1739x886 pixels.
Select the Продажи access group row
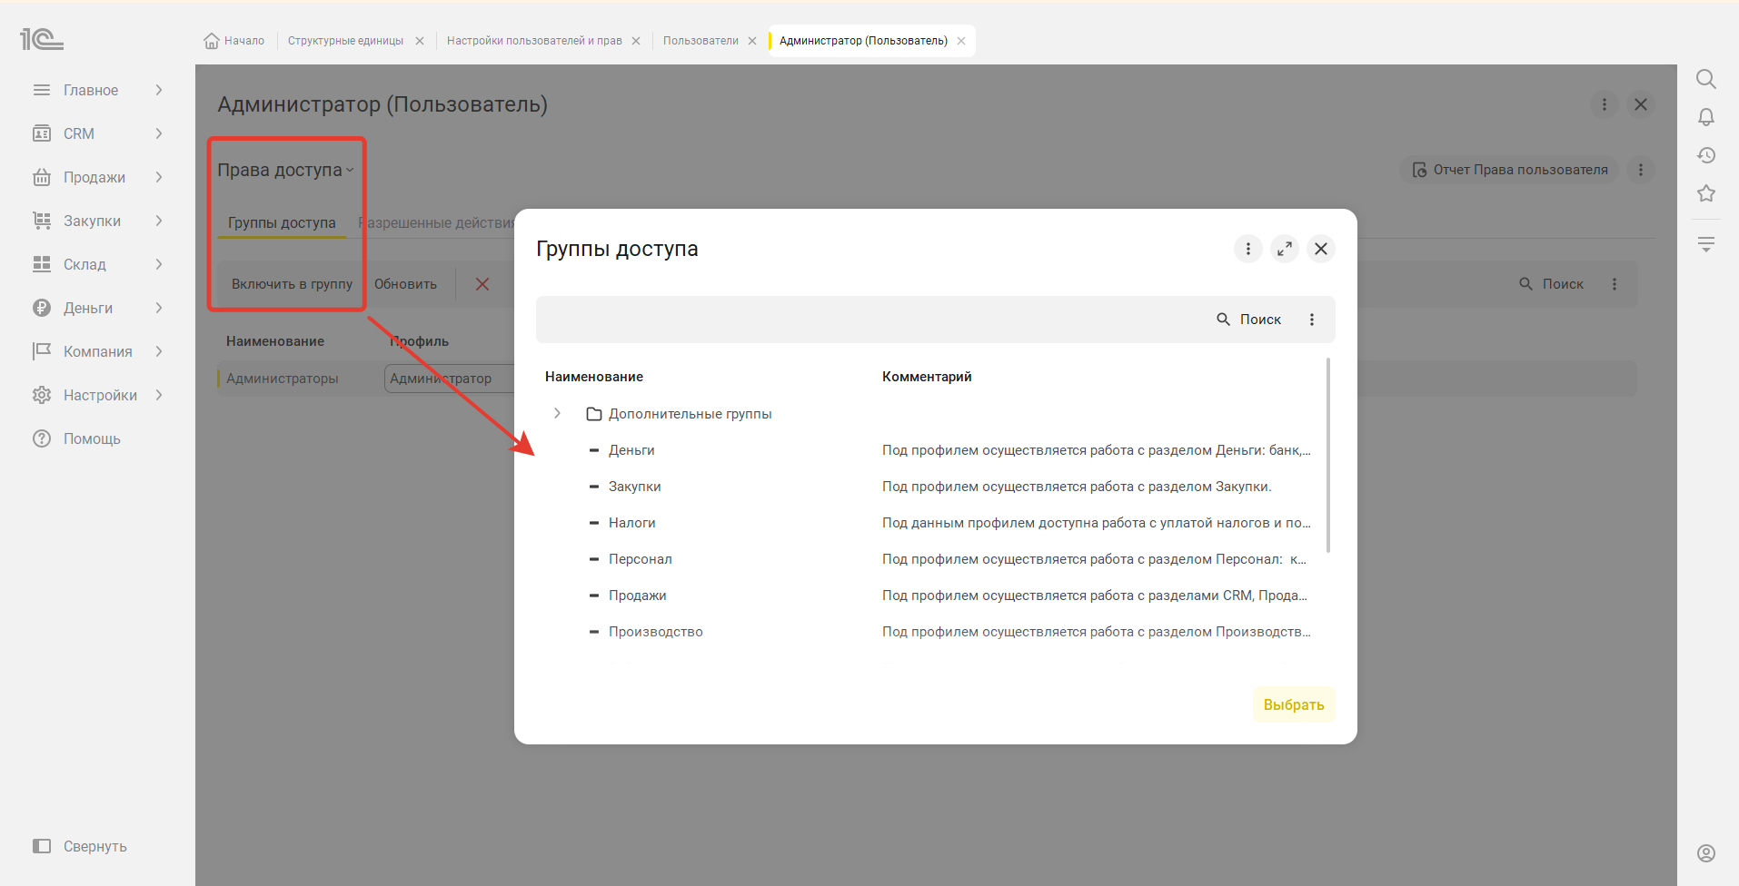[931, 596]
